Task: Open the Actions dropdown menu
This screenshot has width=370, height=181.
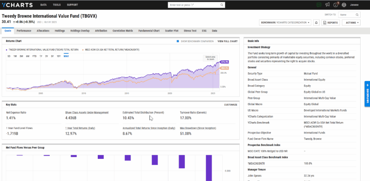Action: pos(351,23)
